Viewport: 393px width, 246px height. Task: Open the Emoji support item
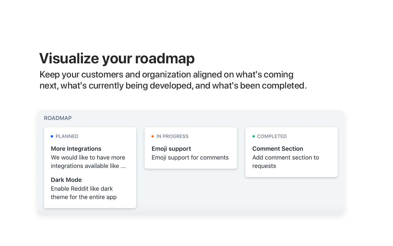[171, 149]
